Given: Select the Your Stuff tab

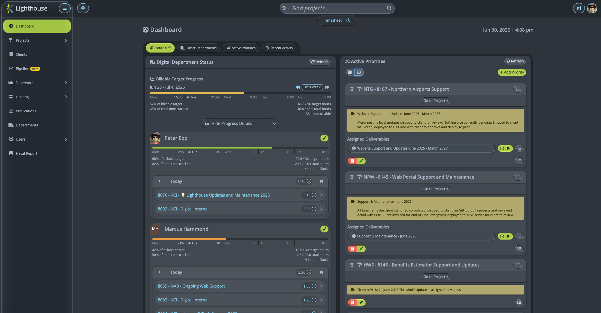Looking at the screenshot, I should (160, 48).
